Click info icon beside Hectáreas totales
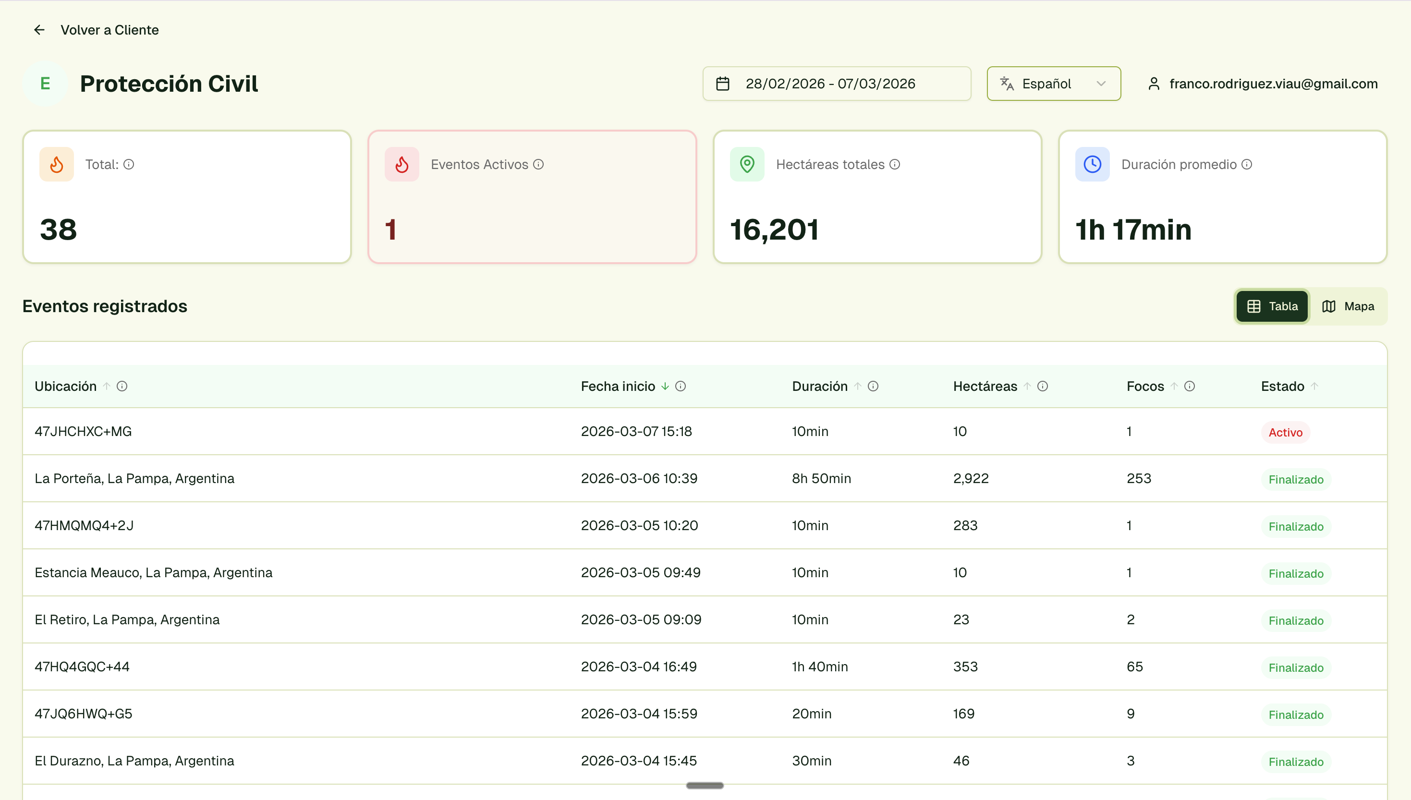This screenshot has height=800, width=1411. point(895,164)
